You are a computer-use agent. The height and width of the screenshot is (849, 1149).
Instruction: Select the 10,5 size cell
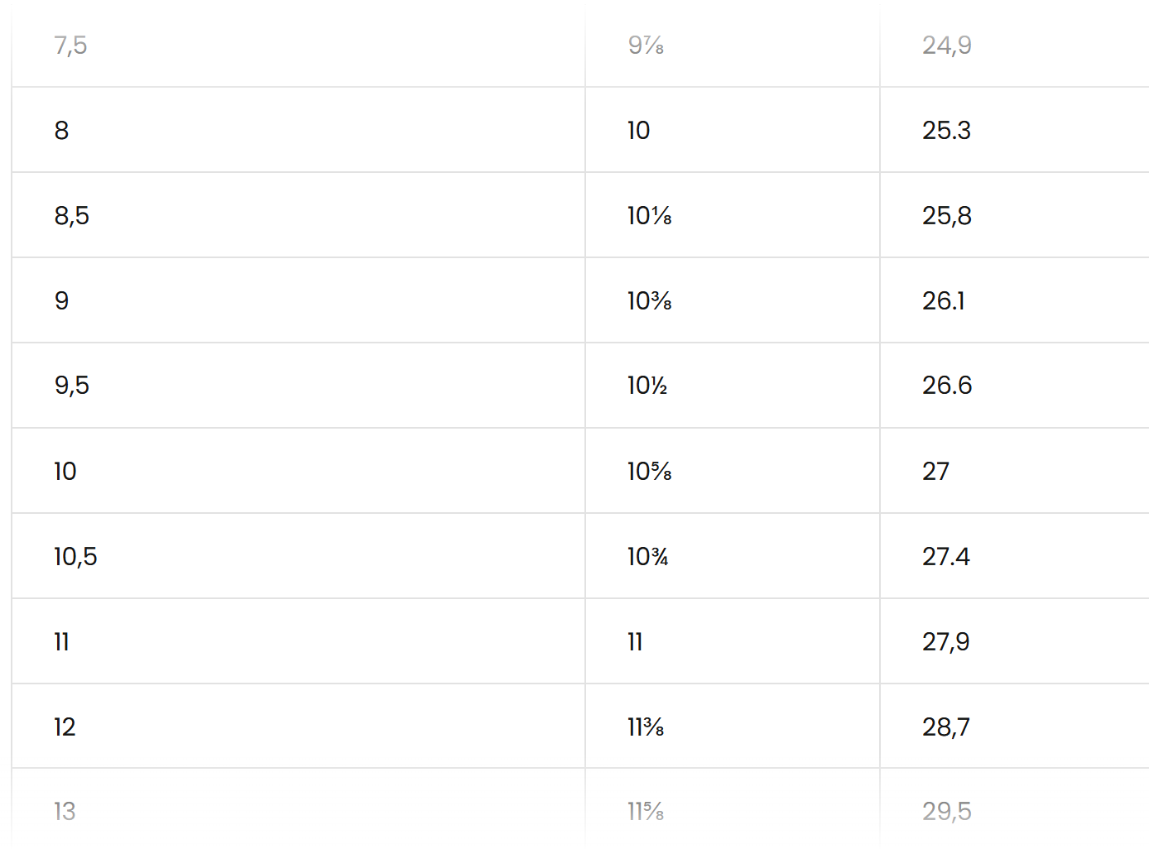(75, 557)
